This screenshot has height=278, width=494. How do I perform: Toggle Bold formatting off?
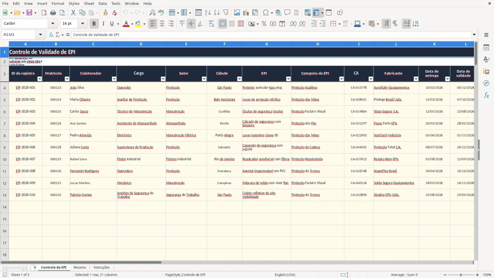click(x=94, y=24)
